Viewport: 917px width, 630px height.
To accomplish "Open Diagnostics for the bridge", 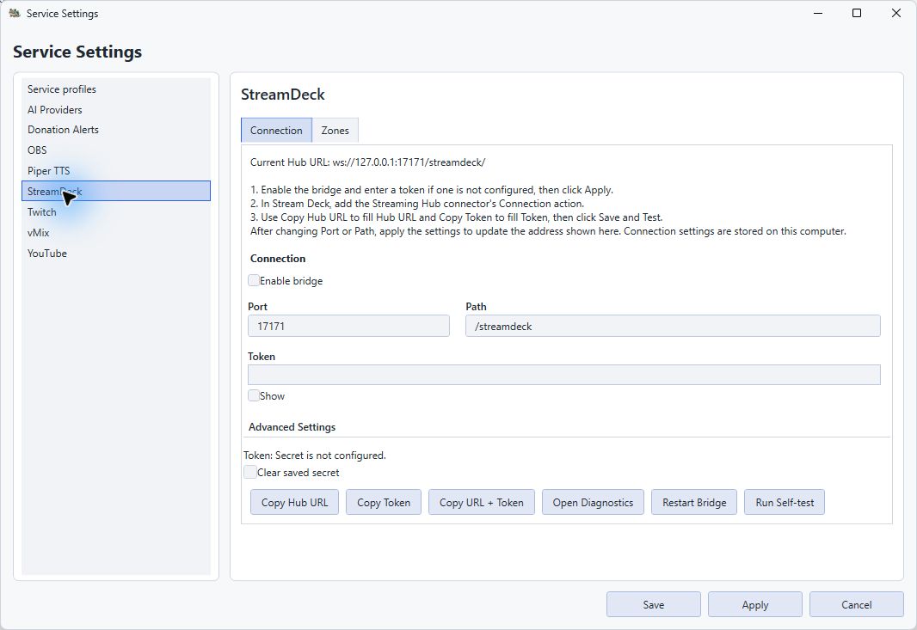I will click(593, 503).
